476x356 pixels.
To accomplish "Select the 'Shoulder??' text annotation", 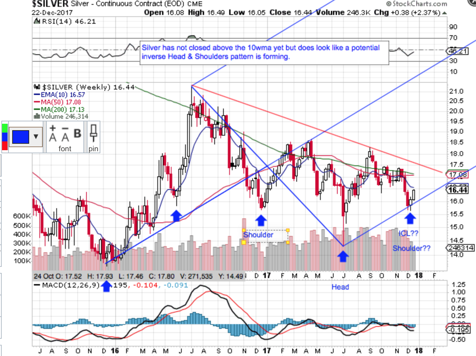I will click(412, 249).
